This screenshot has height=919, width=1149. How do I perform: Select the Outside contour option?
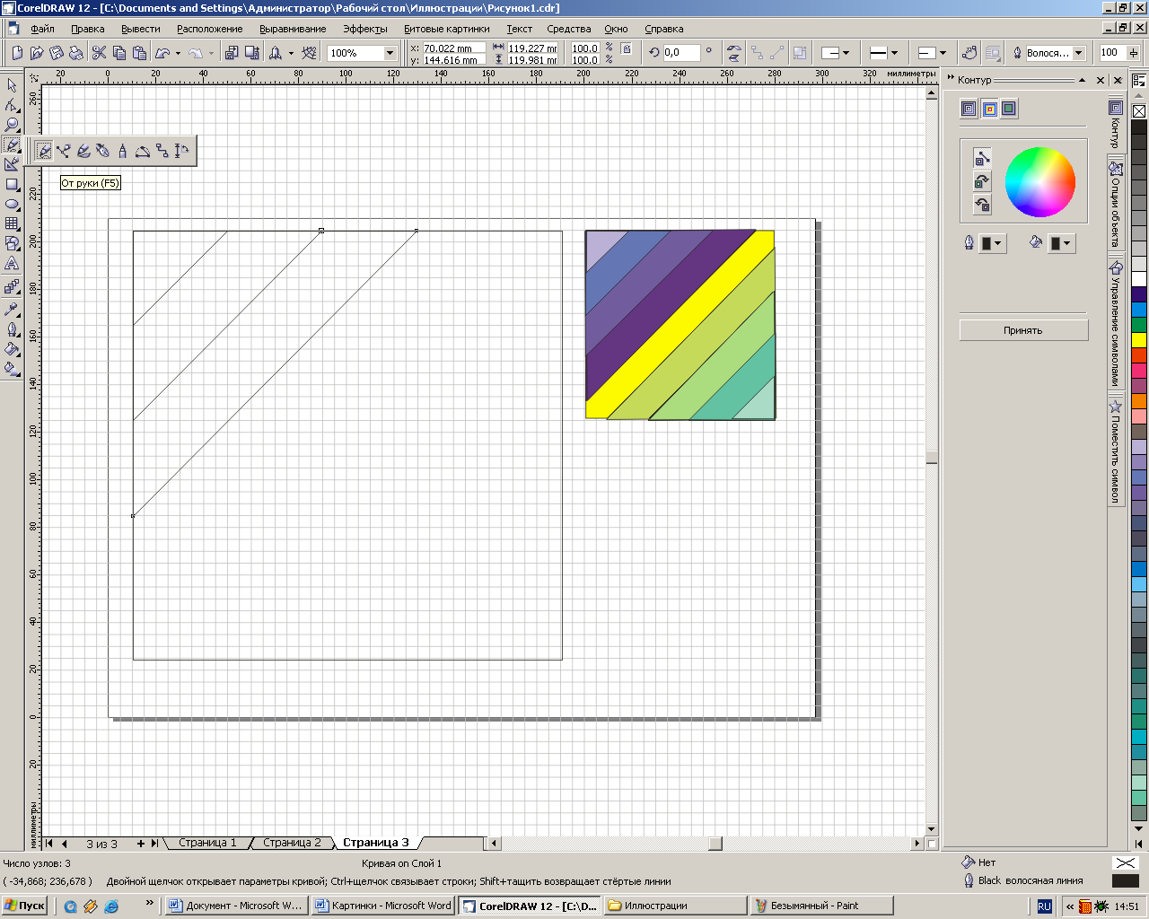tap(1009, 109)
